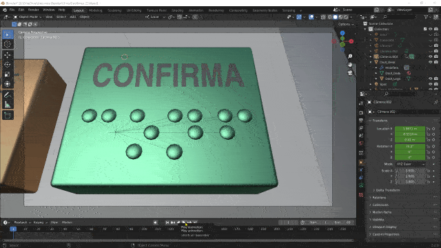Open the Object Mode dropdown

[x=28, y=17]
